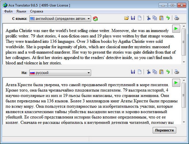Image resolution: width=189 pixels, height=144 pixels.
Task: Open the Языки menu
Action: tap(21, 11)
